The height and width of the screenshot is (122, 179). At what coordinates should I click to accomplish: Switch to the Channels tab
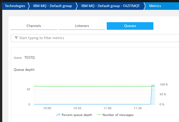click(x=34, y=26)
